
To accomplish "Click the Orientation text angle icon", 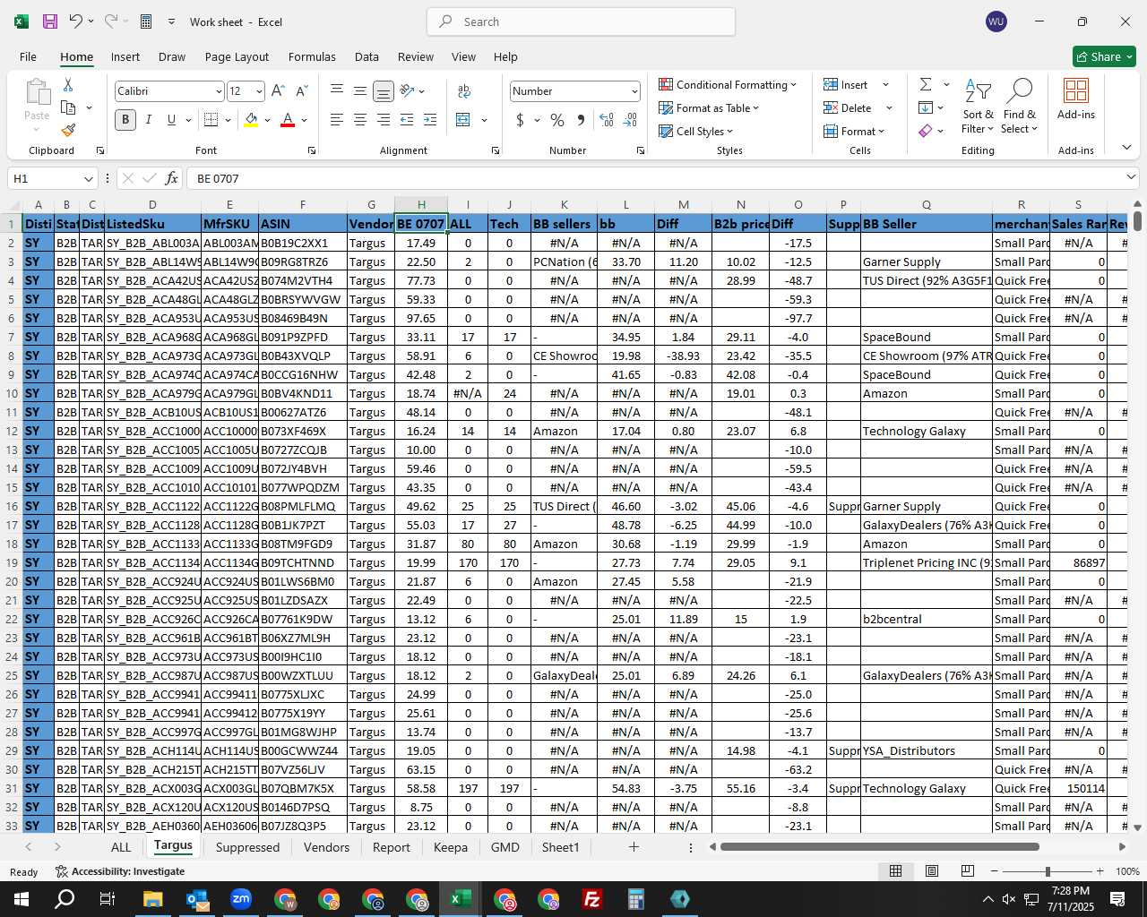I will click(408, 90).
